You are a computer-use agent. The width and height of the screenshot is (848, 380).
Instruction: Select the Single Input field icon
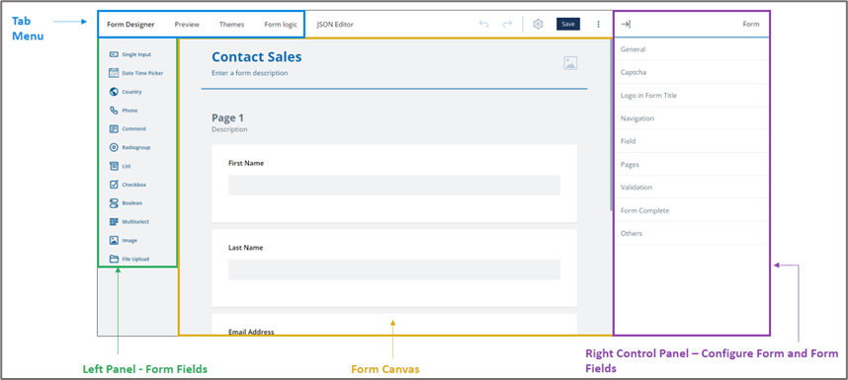pos(114,54)
